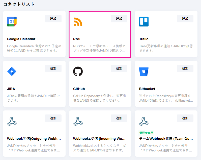This screenshot has width=201, height=160.
Task: Click the 連携されたRepository description text
Action: click(166, 98)
